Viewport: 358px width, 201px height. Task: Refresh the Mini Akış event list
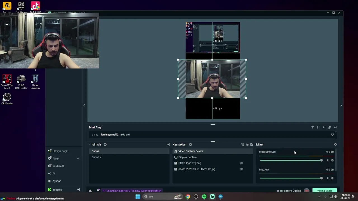pyautogui.click(x=332, y=135)
